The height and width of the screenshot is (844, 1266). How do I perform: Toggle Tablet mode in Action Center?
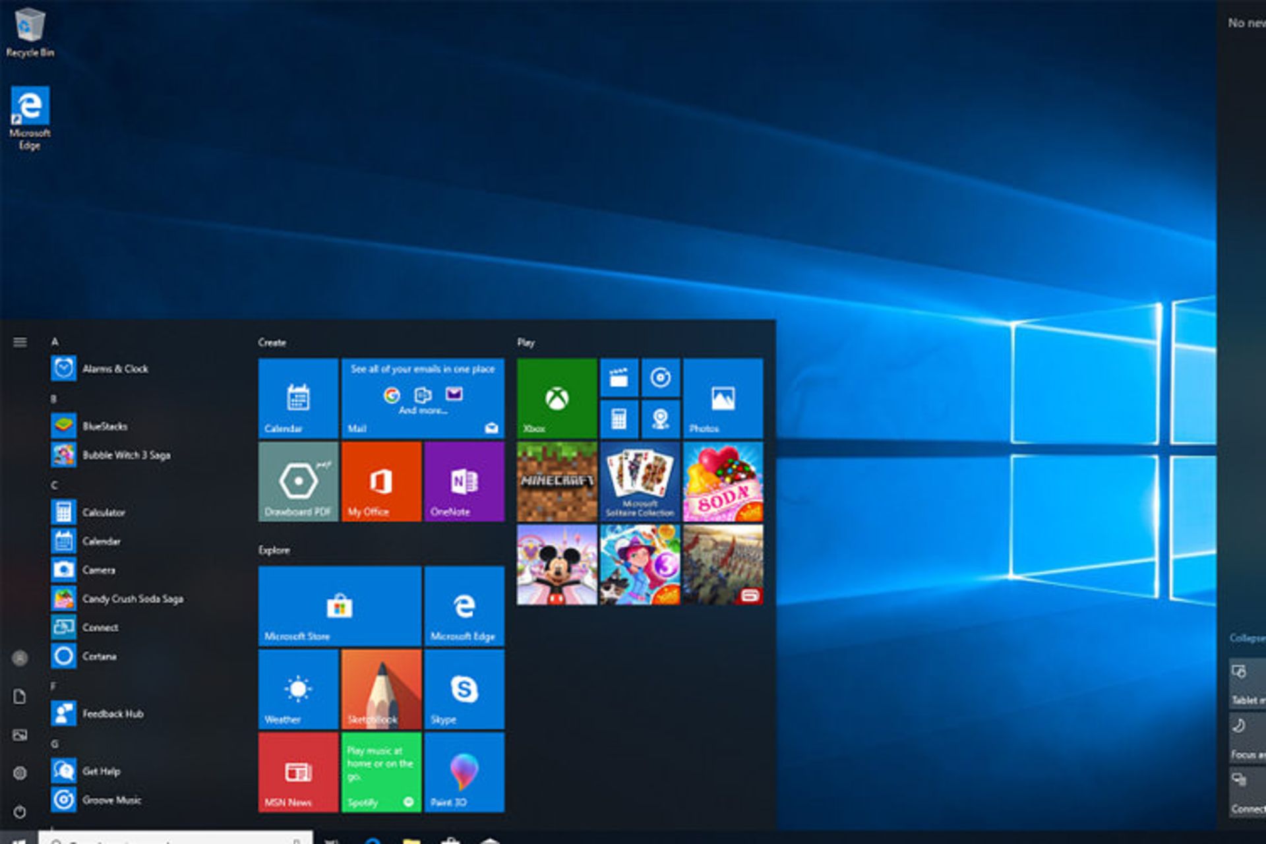coord(1248,684)
